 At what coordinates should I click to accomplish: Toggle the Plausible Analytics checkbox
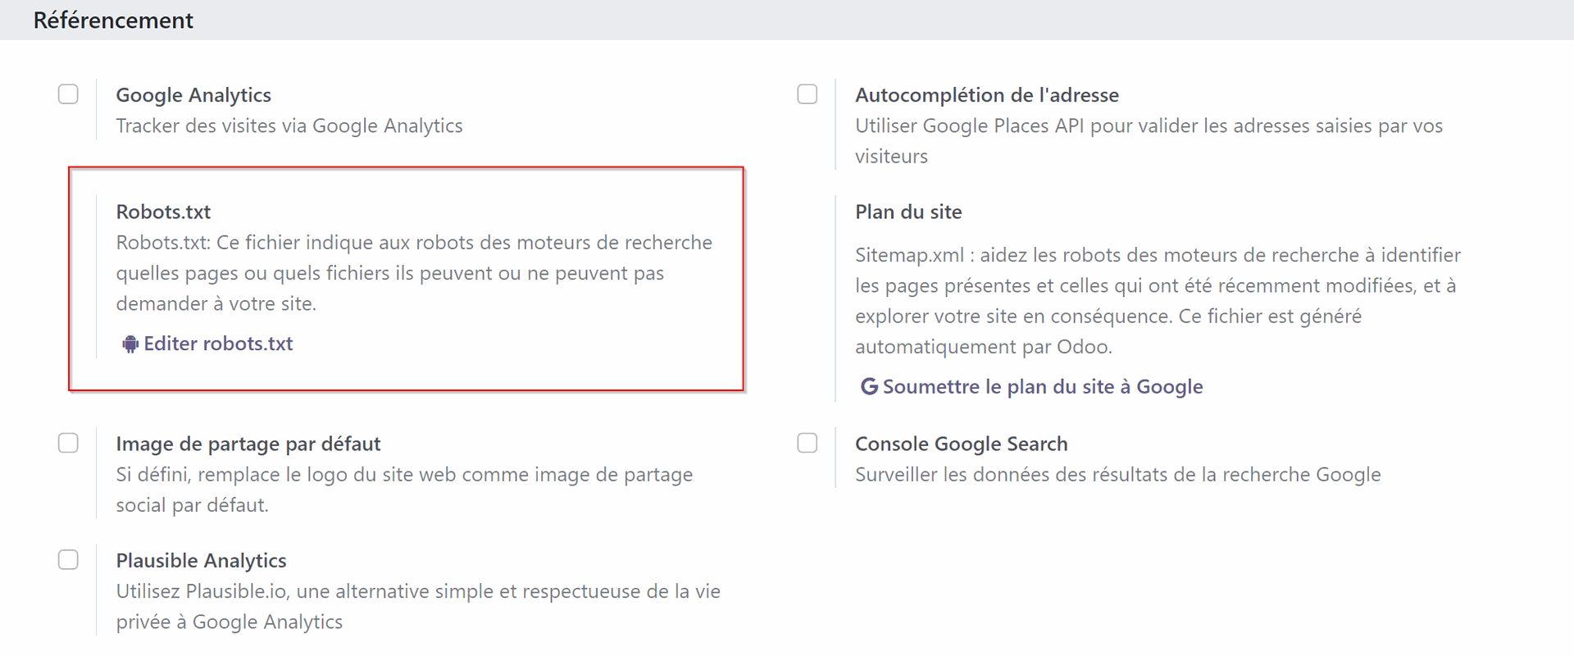click(68, 560)
